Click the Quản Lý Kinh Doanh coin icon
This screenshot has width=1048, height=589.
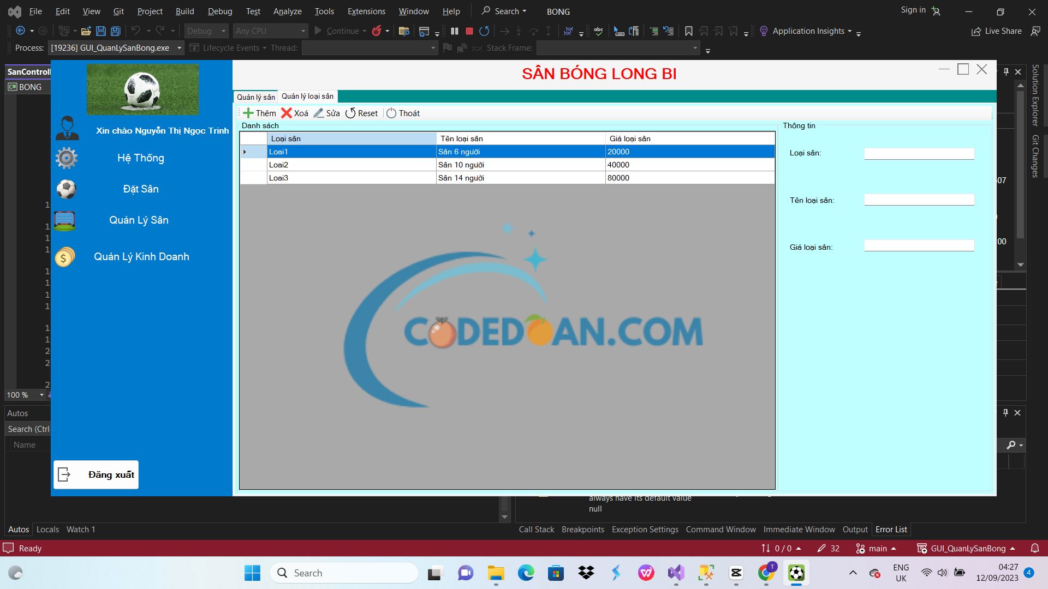[65, 257]
